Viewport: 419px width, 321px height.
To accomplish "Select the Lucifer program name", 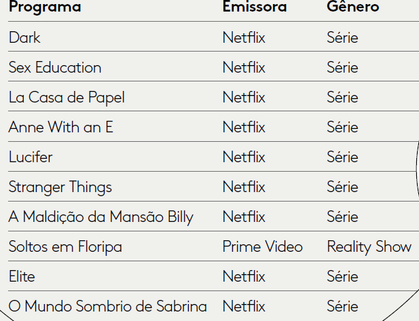I will click(31, 157).
